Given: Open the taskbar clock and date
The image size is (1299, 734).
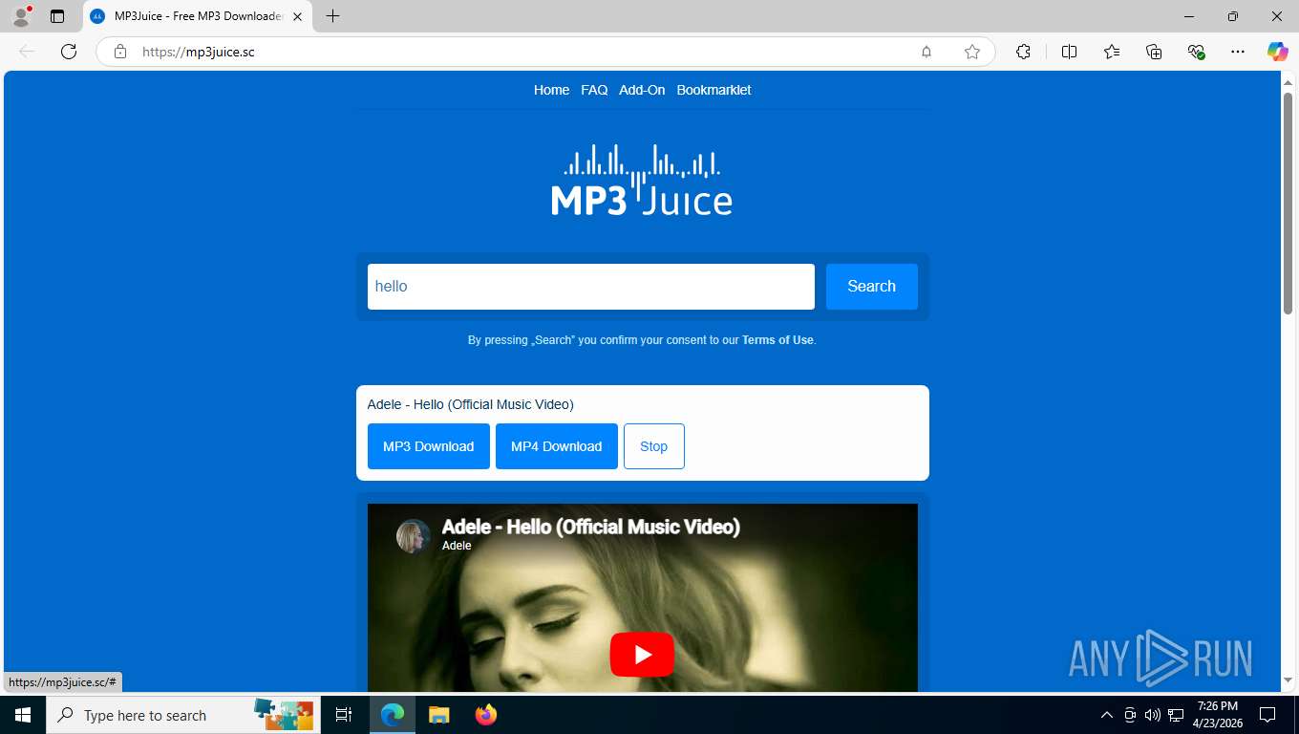Looking at the screenshot, I should 1218,715.
